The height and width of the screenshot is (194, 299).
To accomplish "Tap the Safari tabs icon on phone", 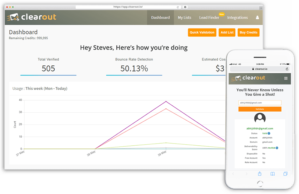I will click(285, 174).
